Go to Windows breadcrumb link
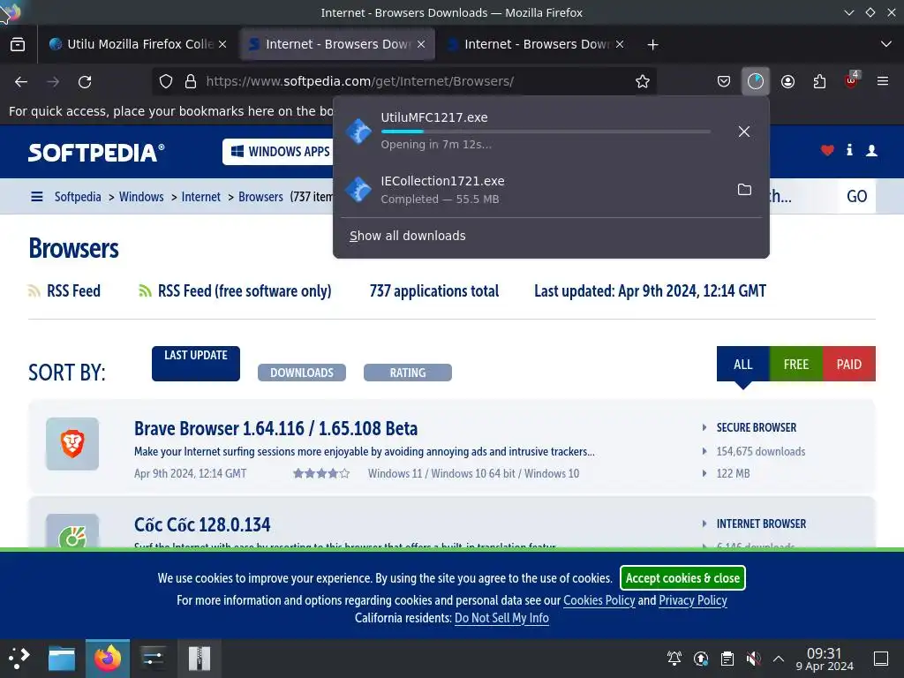Image resolution: width=904 pixels, height=678 pixels. pos(141,197)
